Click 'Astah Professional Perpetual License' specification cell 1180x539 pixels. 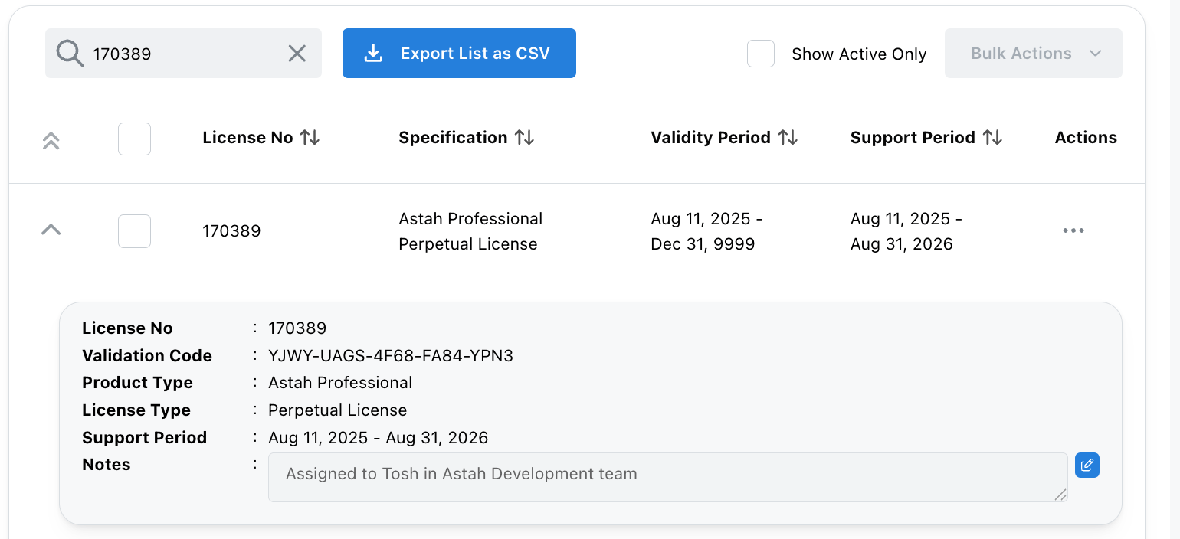[x=470, y=231]
